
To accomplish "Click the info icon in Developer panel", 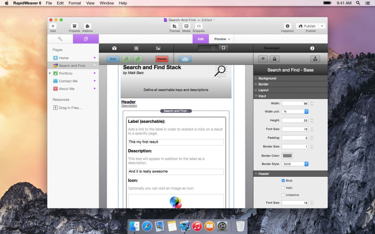I will click(312, 48).
